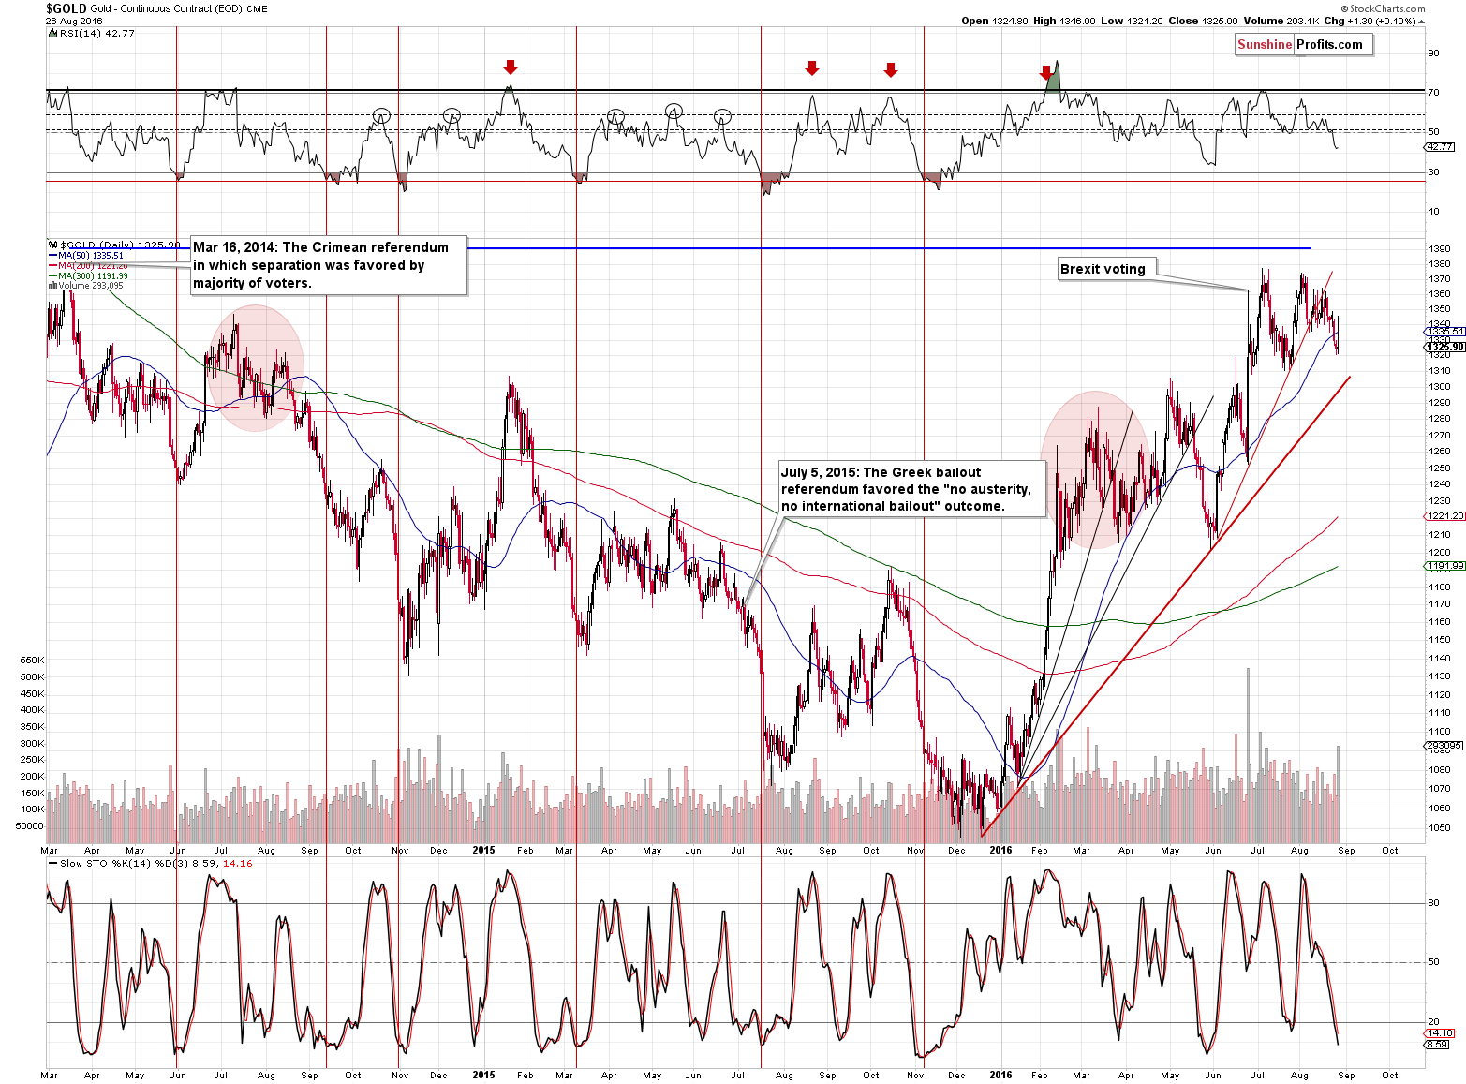This screenshot has width=1466, height=1084.
Task: Select the RSI(14) 42.77 indicator label
Action: click(96, 33)
